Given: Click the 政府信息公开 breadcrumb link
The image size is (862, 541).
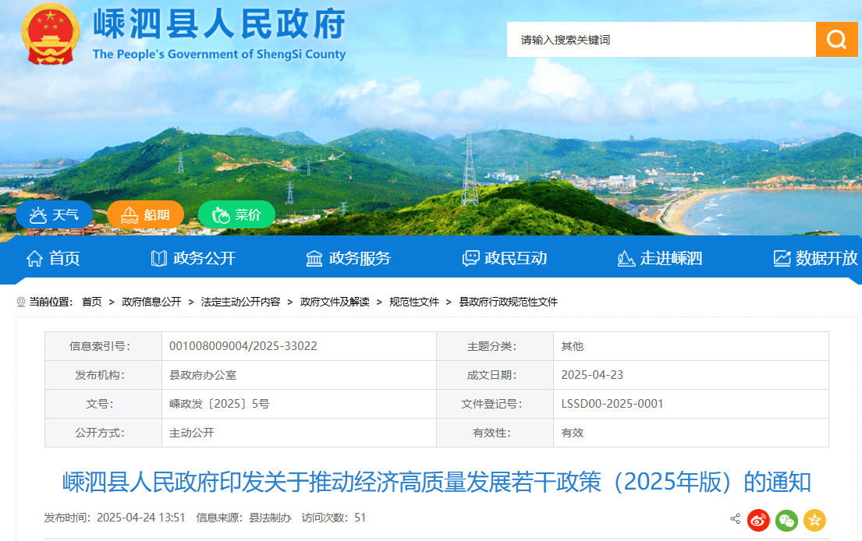Looking at the screenshot, I should [151, 302].
